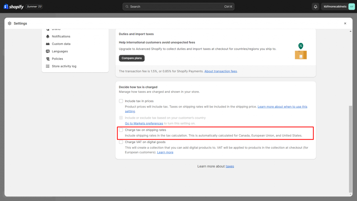Toggle the disabled customer's country tax checkbox

(121, 118)
